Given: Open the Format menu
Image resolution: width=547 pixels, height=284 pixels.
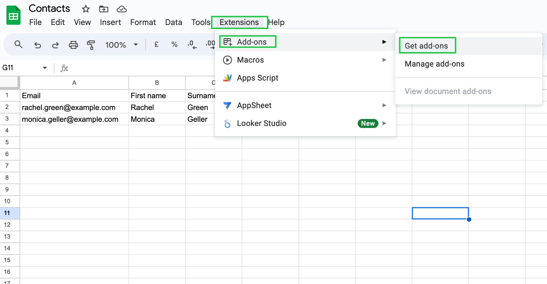Looking at the screenshot, I should tap(143, 22).
